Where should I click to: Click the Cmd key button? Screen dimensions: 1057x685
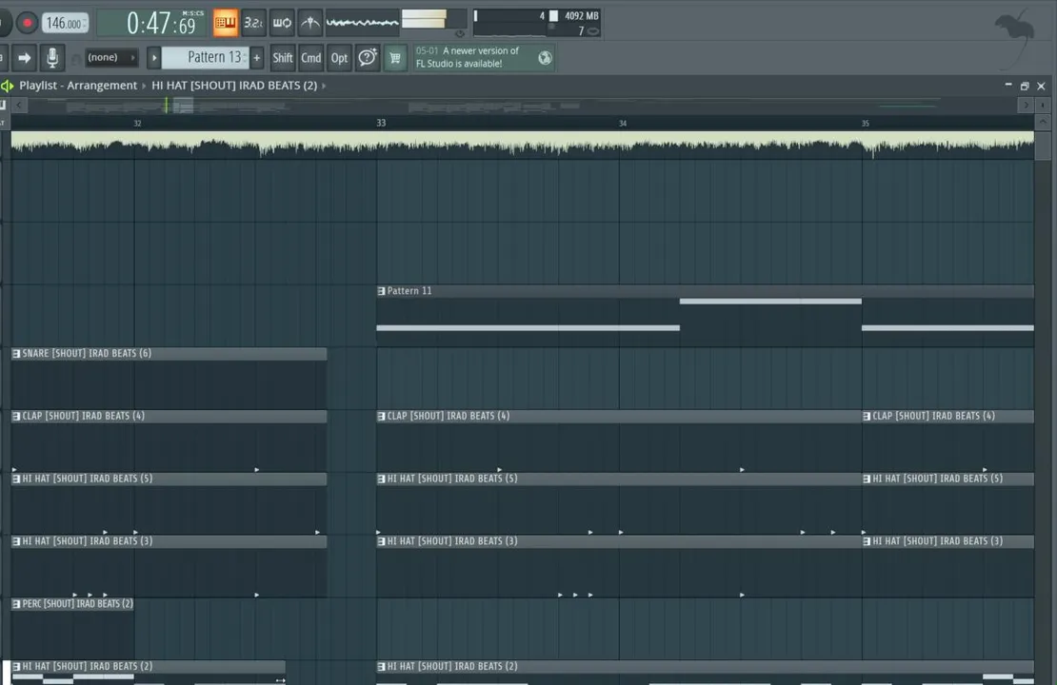point(310,58)
